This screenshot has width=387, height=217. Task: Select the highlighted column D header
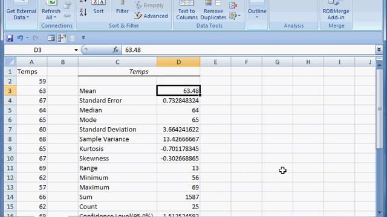tap(178, 62)
